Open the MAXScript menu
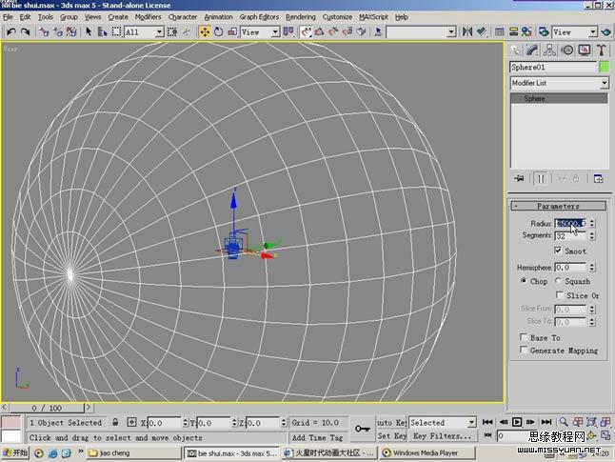 point(373,17)
